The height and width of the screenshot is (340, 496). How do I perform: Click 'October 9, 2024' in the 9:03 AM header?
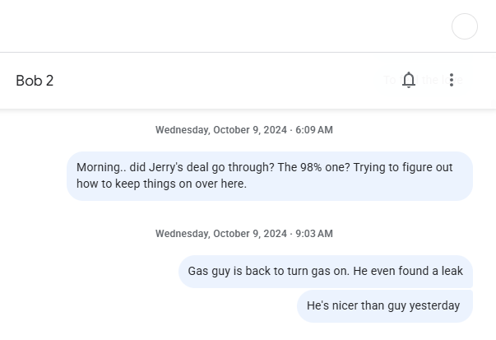(x=250, y=234)
